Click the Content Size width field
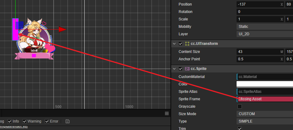This screenshot has width=293, height=130. click(x=260, y=52)
